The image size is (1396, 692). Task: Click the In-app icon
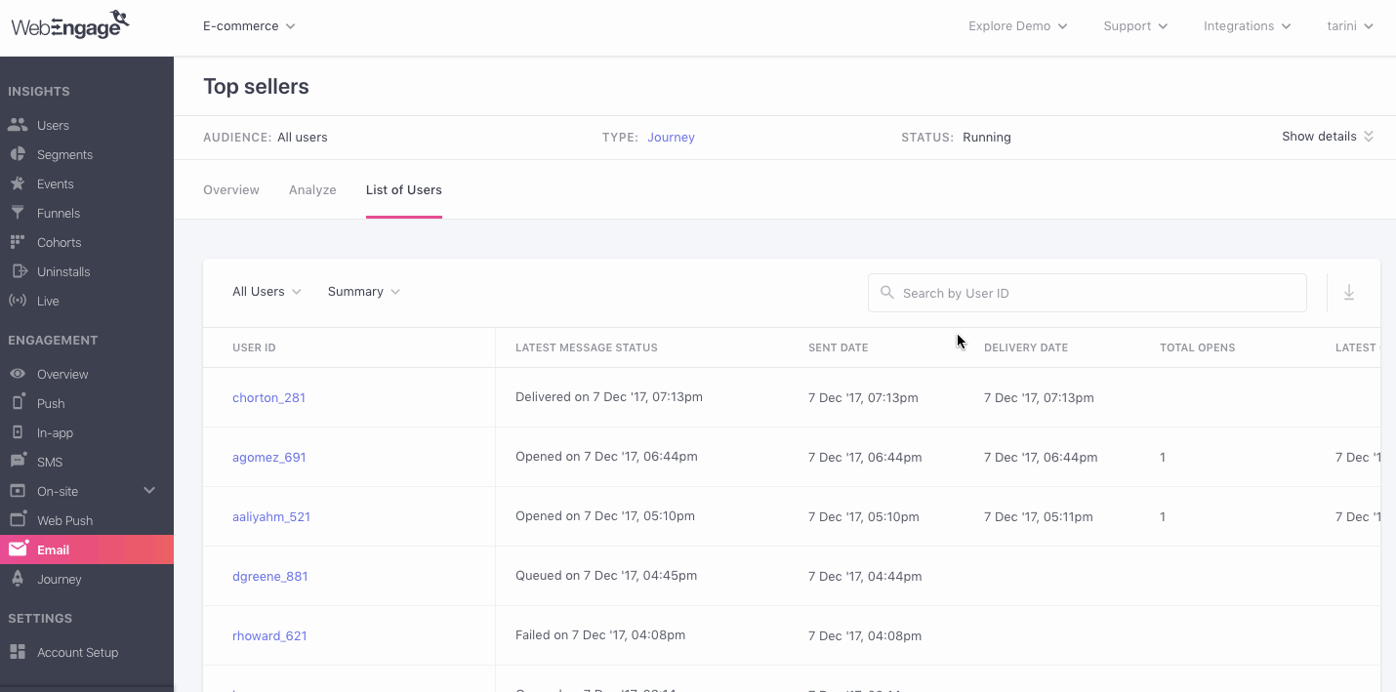(17, 432)
